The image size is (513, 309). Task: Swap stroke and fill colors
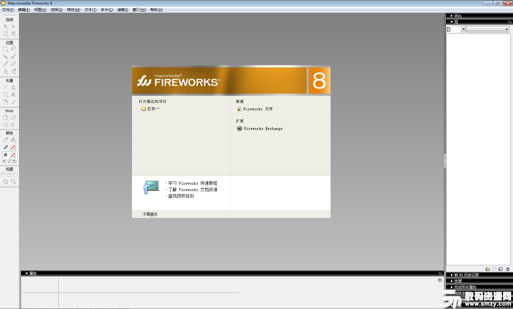(15, 161)
